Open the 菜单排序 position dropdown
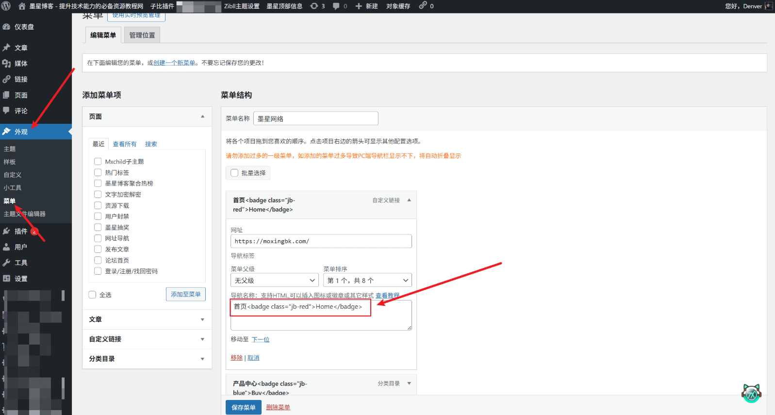 367,280
